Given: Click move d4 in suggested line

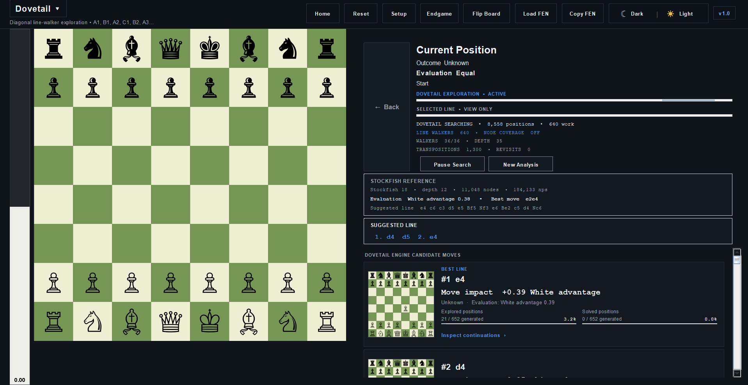Looking at the screenshot, I should point(390,237).
